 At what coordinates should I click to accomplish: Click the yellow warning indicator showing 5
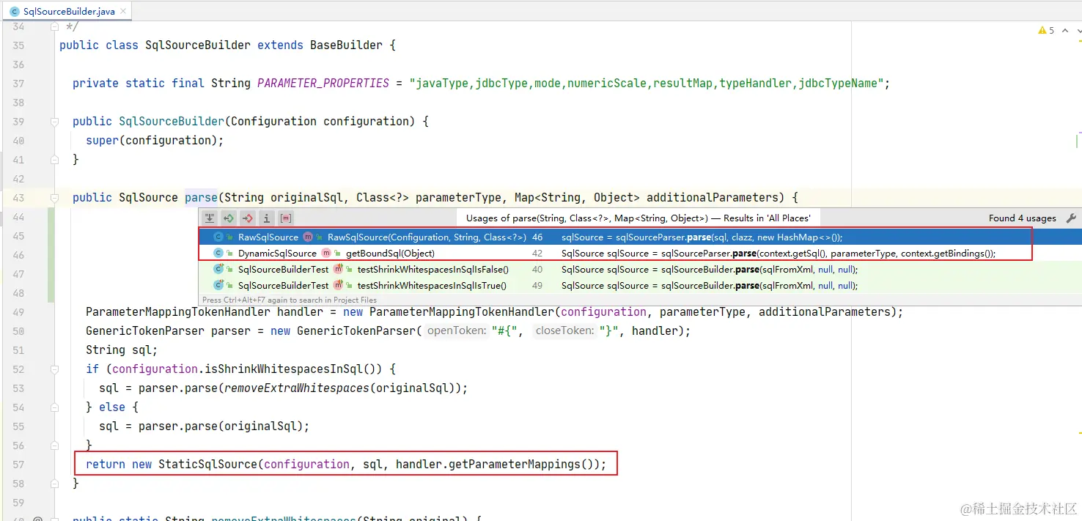[x=1046, y=30]
